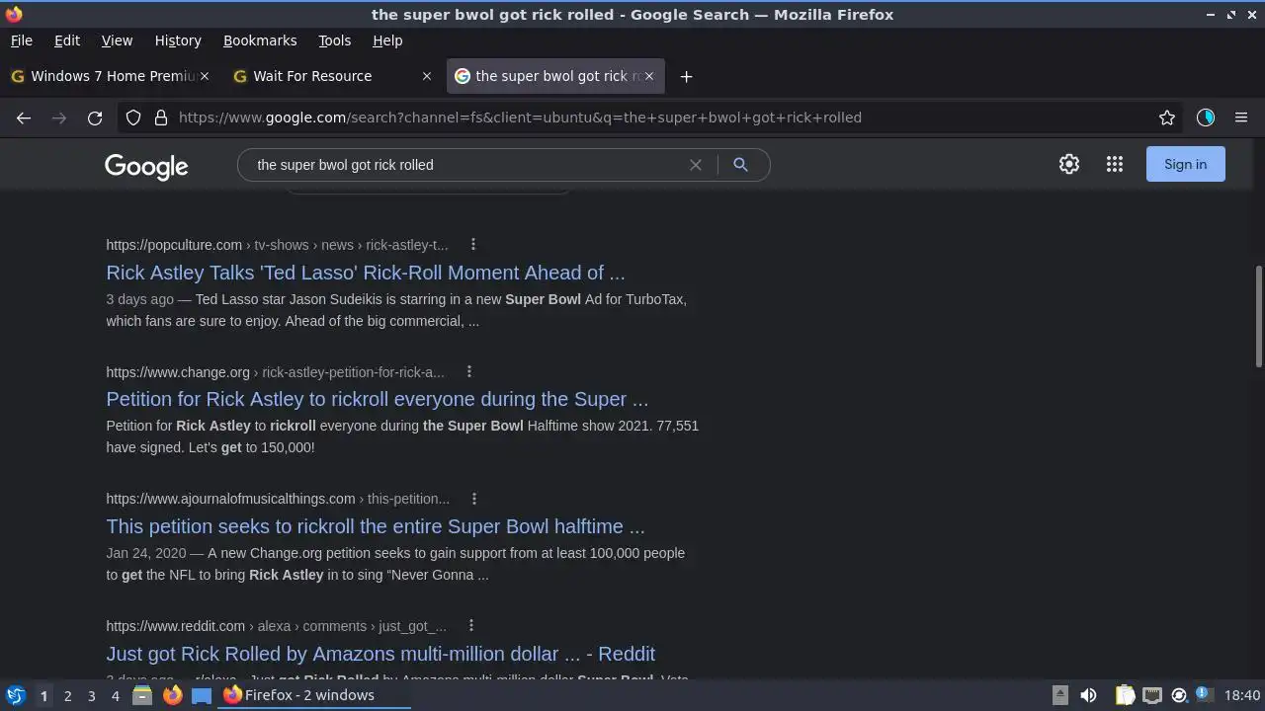
Task: Open removable media eject tray icon
Action: pos(1059,695)
